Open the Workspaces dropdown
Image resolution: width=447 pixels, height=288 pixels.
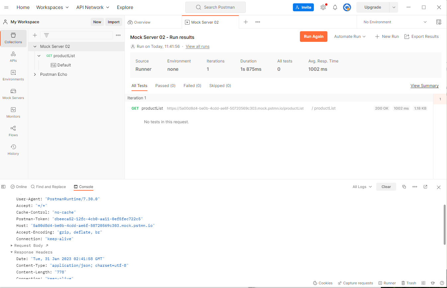tap(52, 7)
